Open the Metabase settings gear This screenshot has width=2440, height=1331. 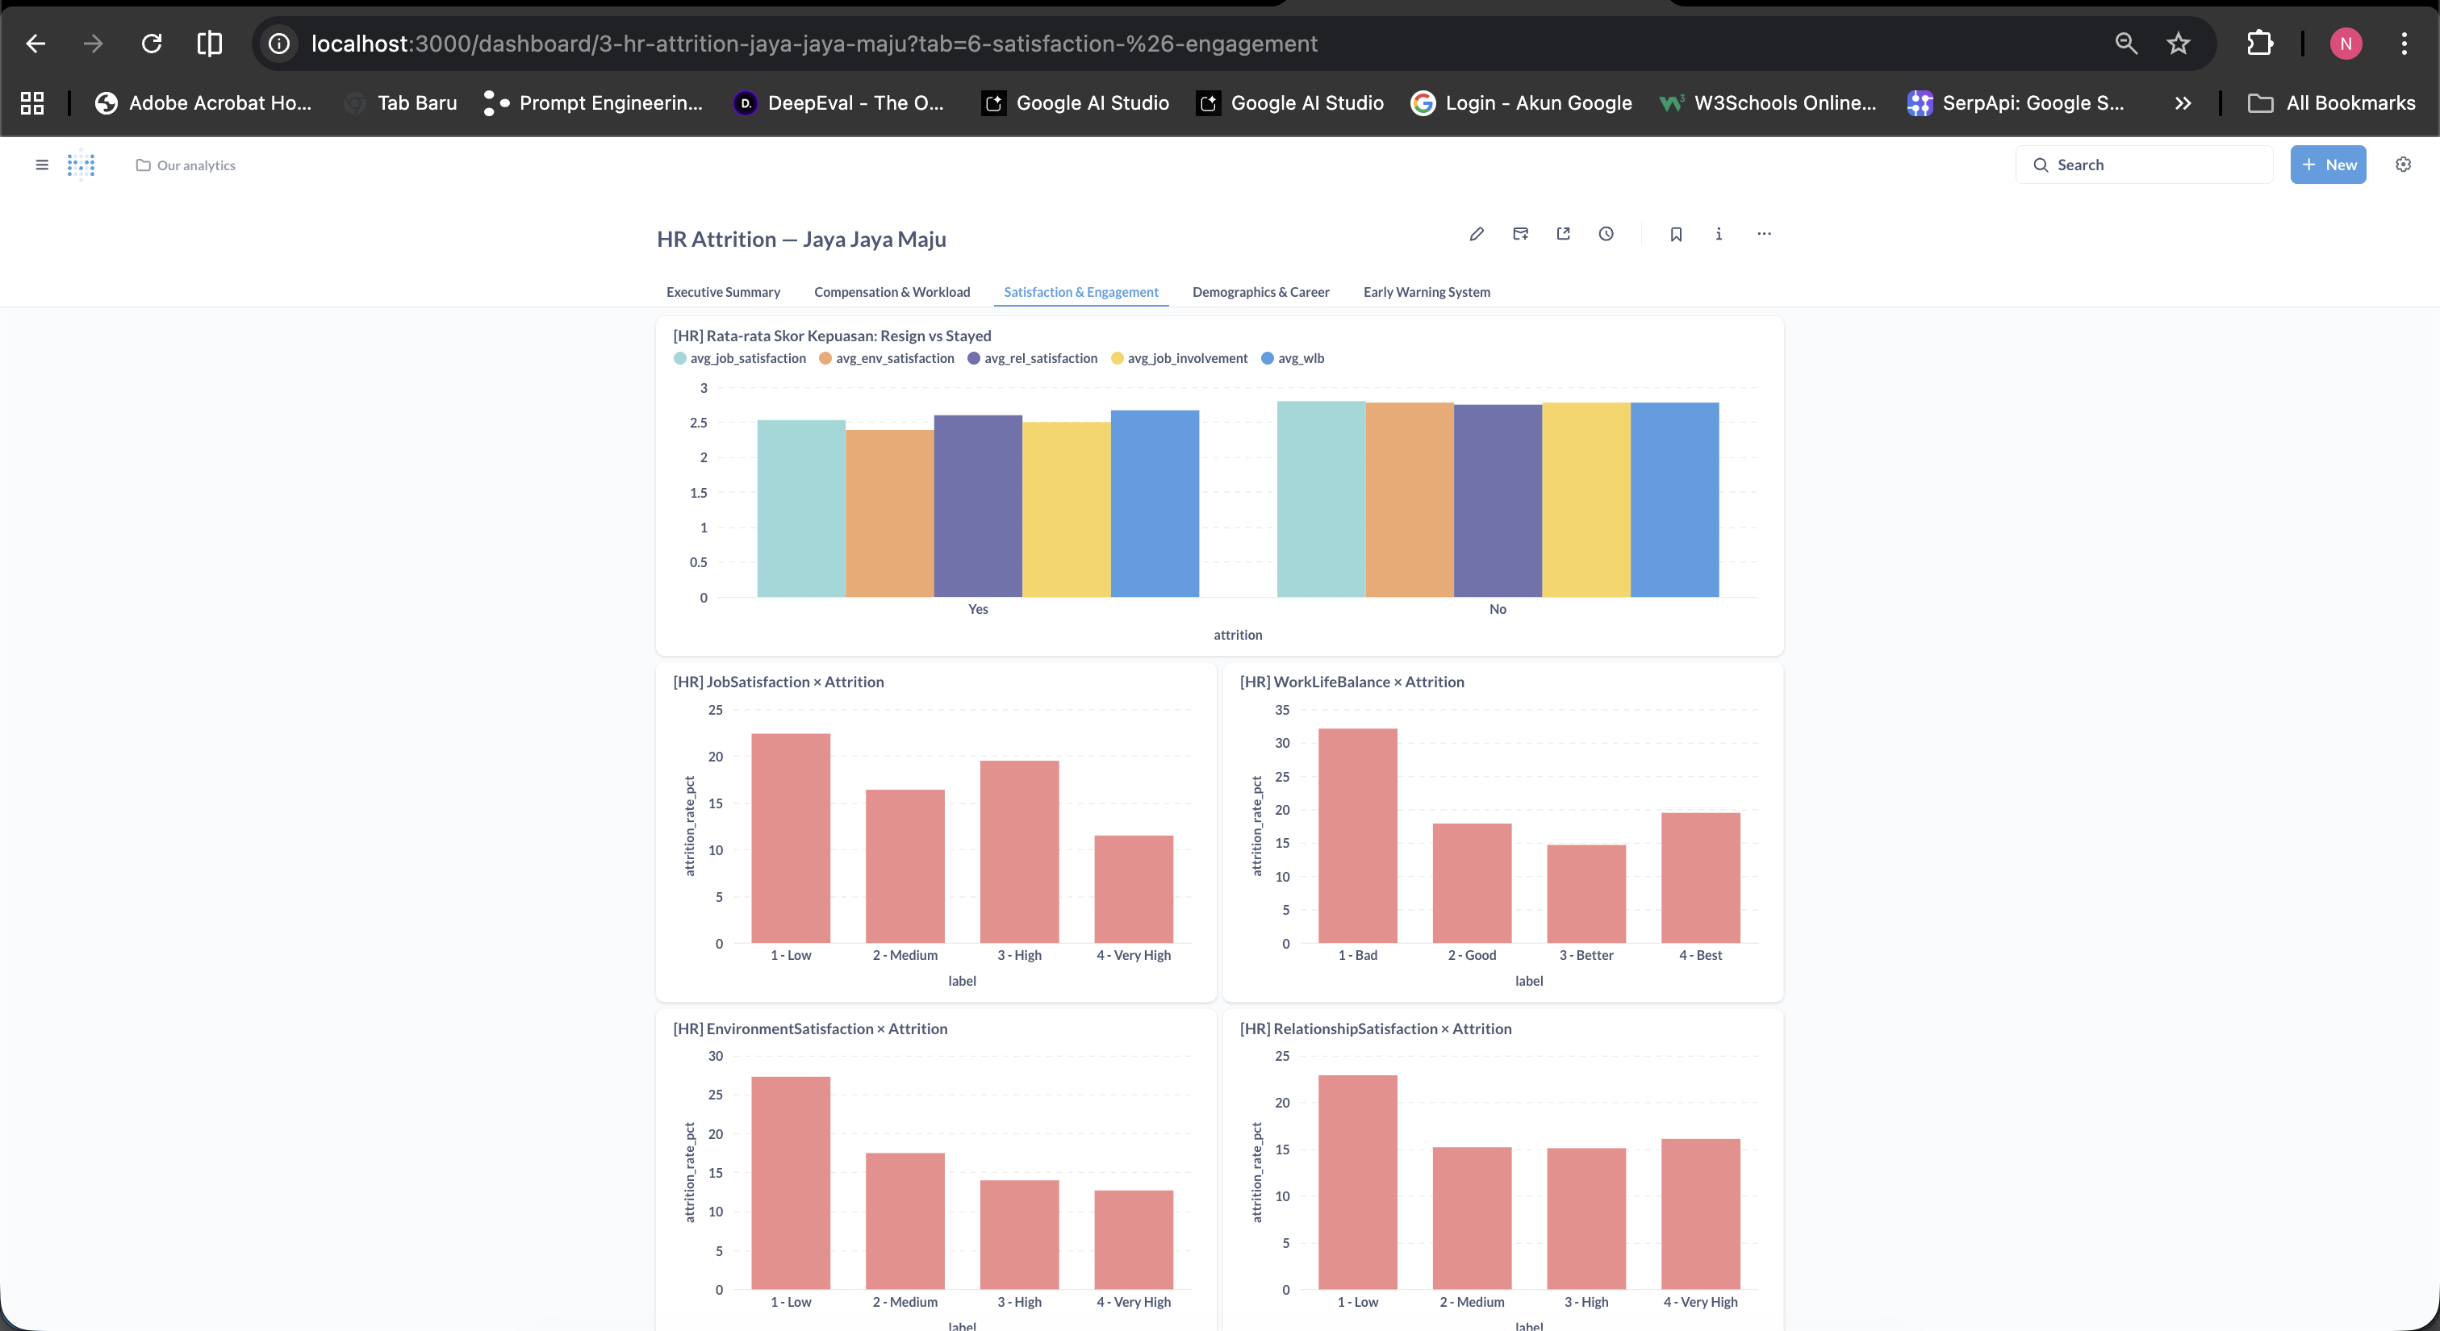click(2403, 165)
